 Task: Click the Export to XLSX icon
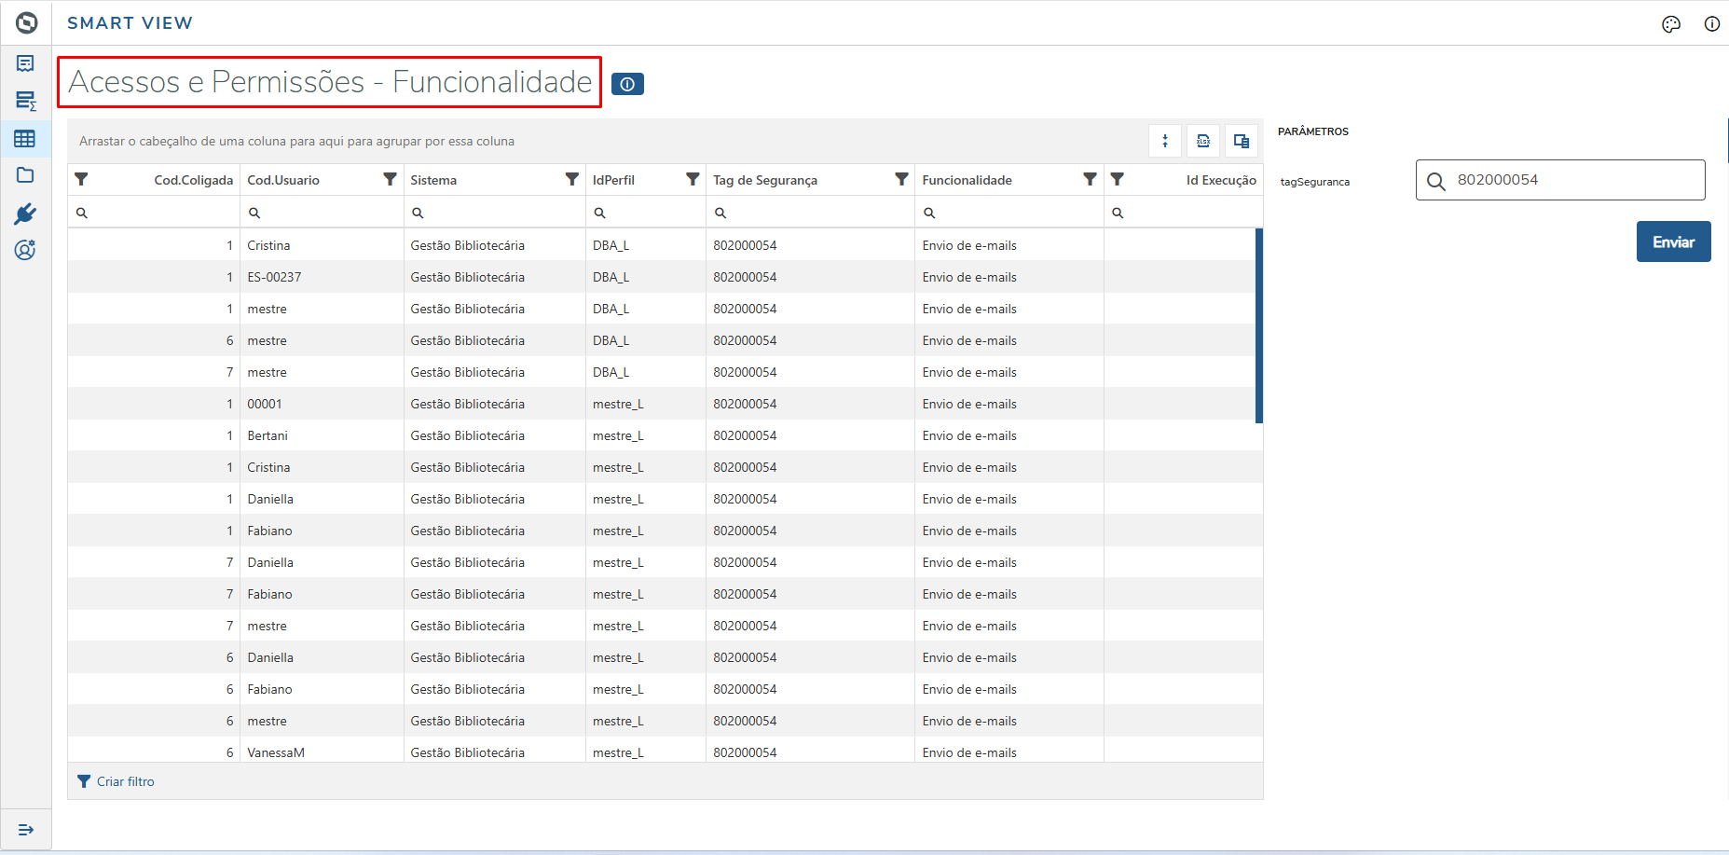(x=1203, y=141)
